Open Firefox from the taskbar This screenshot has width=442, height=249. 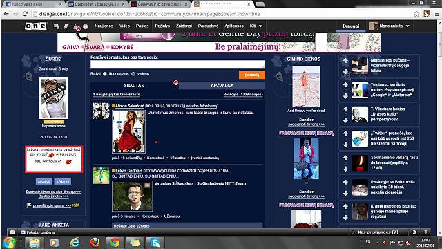[95, 243]
